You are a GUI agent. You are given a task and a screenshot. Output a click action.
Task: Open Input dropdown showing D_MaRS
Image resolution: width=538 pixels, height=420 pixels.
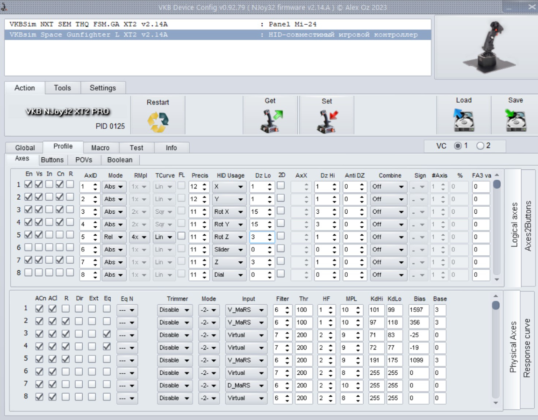tap(246, 385)
